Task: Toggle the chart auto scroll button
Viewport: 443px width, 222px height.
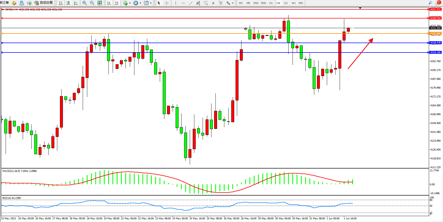Action: 109,3
